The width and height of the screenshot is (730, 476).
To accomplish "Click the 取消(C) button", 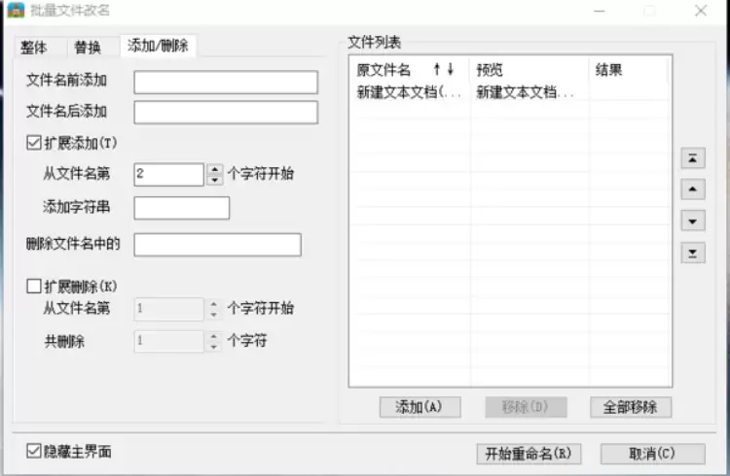I will pyautogui.click(x=652, y=454).
